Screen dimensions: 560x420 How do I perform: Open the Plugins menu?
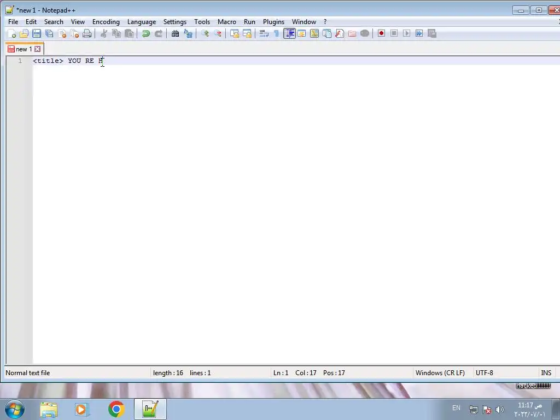pyautogui.click(x=273, y=22)
